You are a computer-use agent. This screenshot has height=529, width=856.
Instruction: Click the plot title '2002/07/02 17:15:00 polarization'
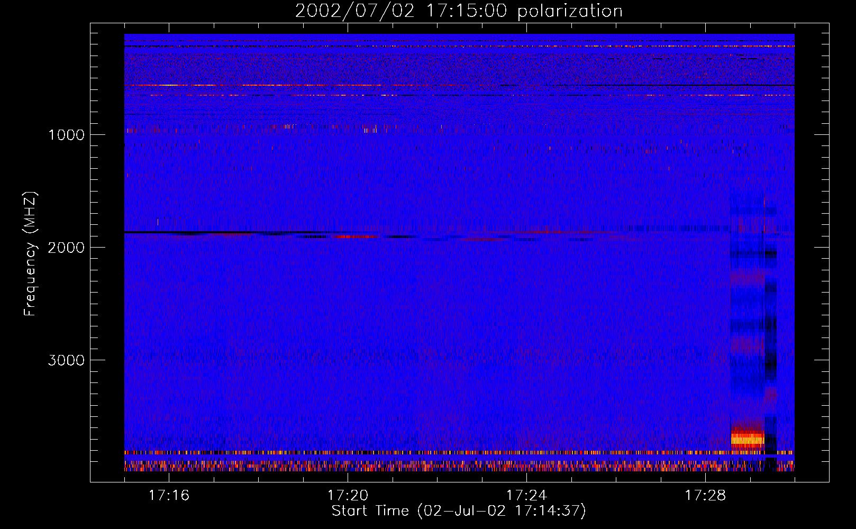(x=459, y=11)
